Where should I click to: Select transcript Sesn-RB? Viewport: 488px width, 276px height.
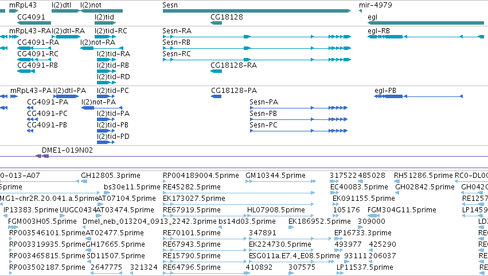[x=176, y=42]
